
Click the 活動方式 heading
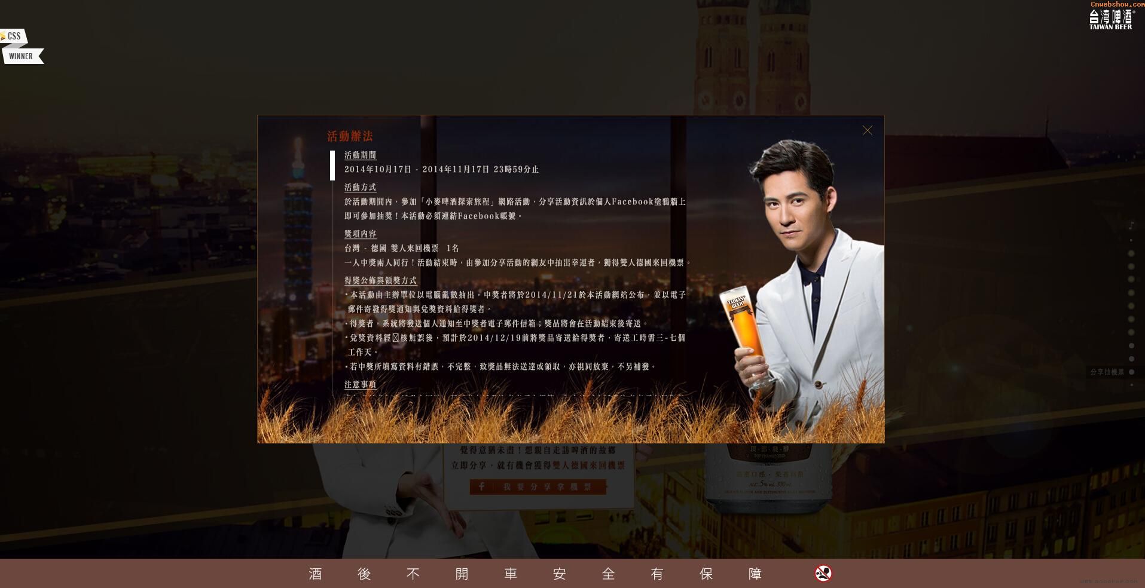(360, 187)
